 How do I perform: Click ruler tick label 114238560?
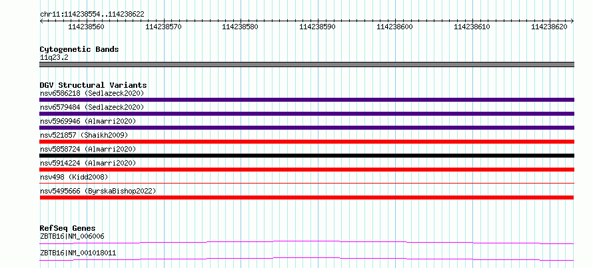(x=86, y=27)
